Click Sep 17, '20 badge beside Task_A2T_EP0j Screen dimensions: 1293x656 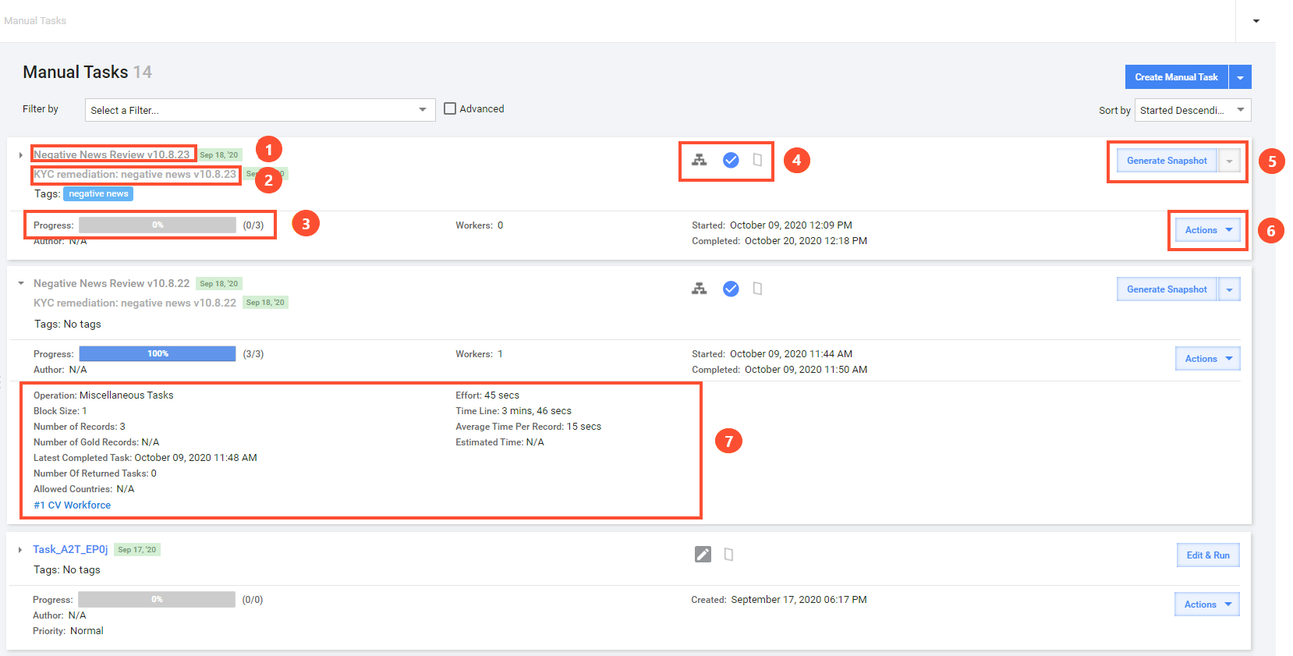137,550
